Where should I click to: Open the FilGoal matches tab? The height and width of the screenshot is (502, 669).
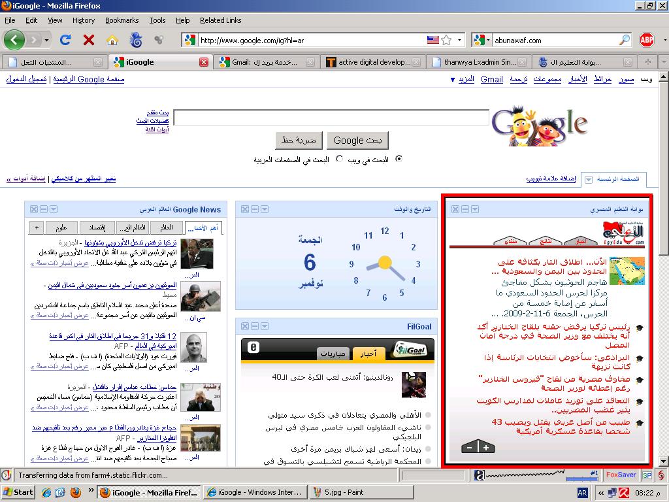click(x=333, y=354)
